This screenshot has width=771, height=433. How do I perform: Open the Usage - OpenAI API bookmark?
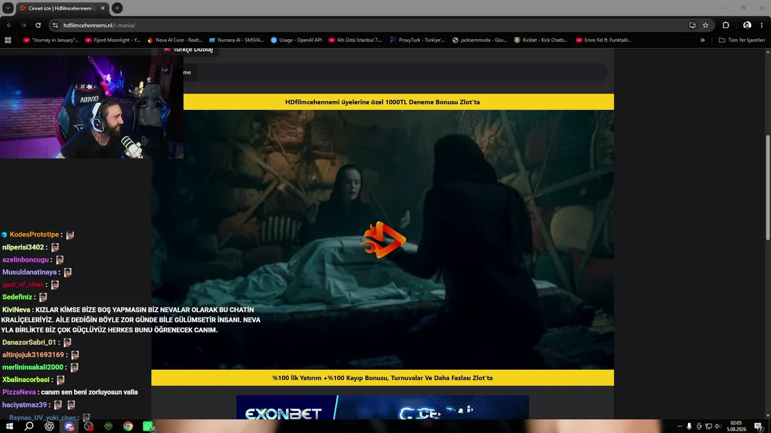coord(296,40)
